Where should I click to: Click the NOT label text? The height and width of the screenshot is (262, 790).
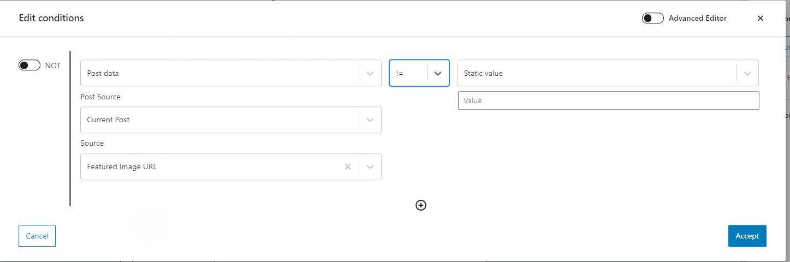pyautogui.click(x=53, y=65)
